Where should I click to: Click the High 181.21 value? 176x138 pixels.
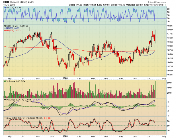tap(90, 5)
